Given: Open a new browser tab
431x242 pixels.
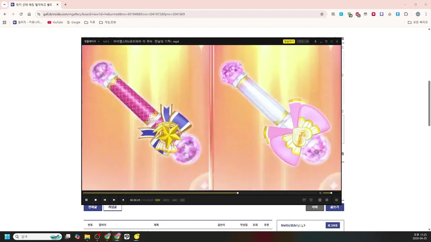Looking at the screenshot, I should coord(65,5).
